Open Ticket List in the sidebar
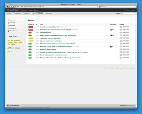The width and height of the screenshot is (142, 114). tap(16, 20)
